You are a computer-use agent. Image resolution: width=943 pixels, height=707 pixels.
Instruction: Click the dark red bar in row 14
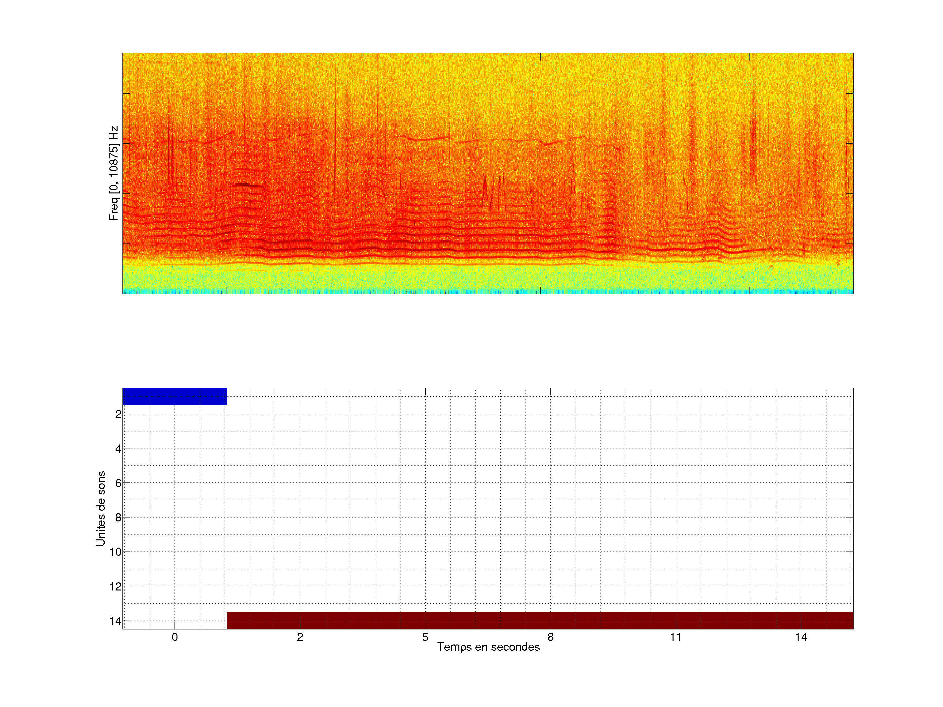click(x=540, y=621)
